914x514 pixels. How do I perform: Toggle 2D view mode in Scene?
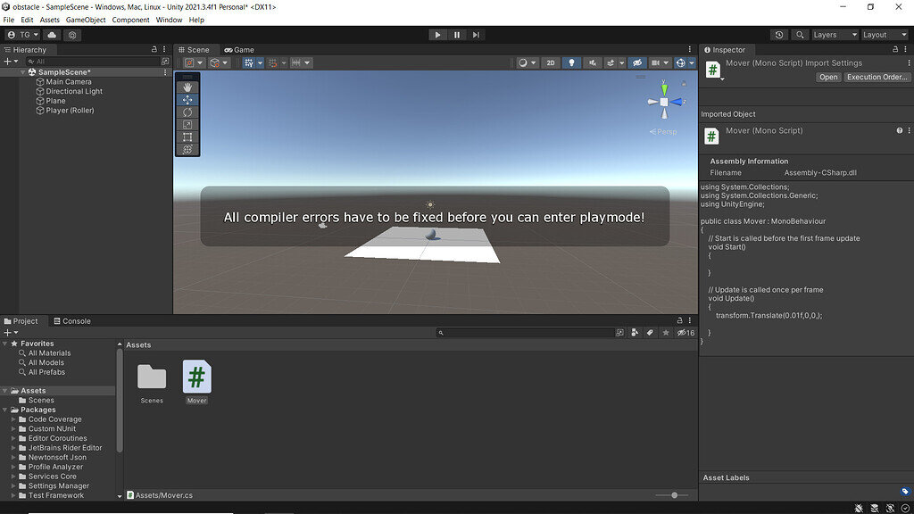(x=551, y=63)
